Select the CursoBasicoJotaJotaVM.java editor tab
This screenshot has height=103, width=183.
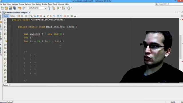[16, 13]
